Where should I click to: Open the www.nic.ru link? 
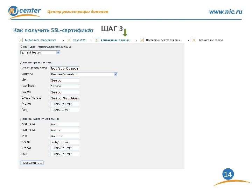[226, 12]
